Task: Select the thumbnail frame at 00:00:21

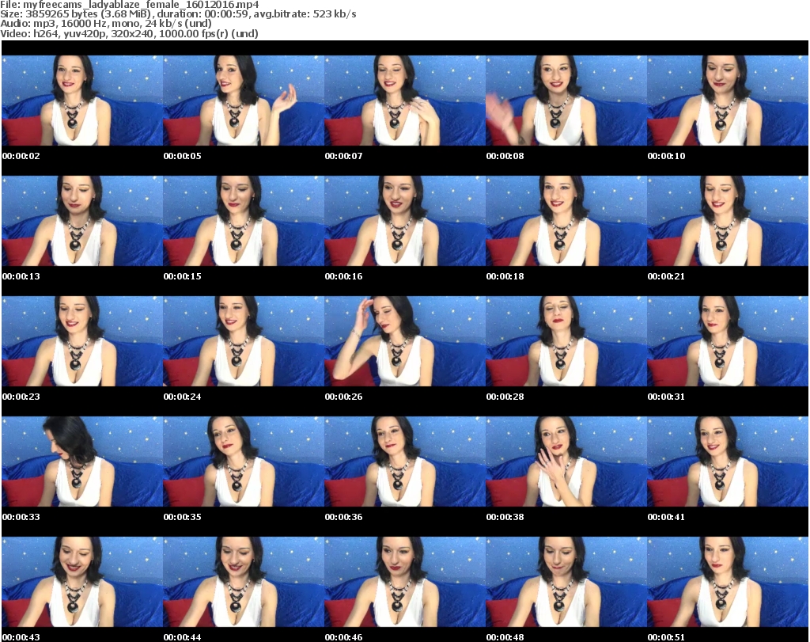Action: tap(728, 221)
